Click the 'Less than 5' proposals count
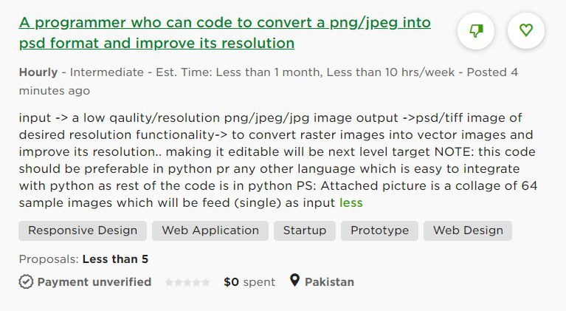 pos(115,259)
